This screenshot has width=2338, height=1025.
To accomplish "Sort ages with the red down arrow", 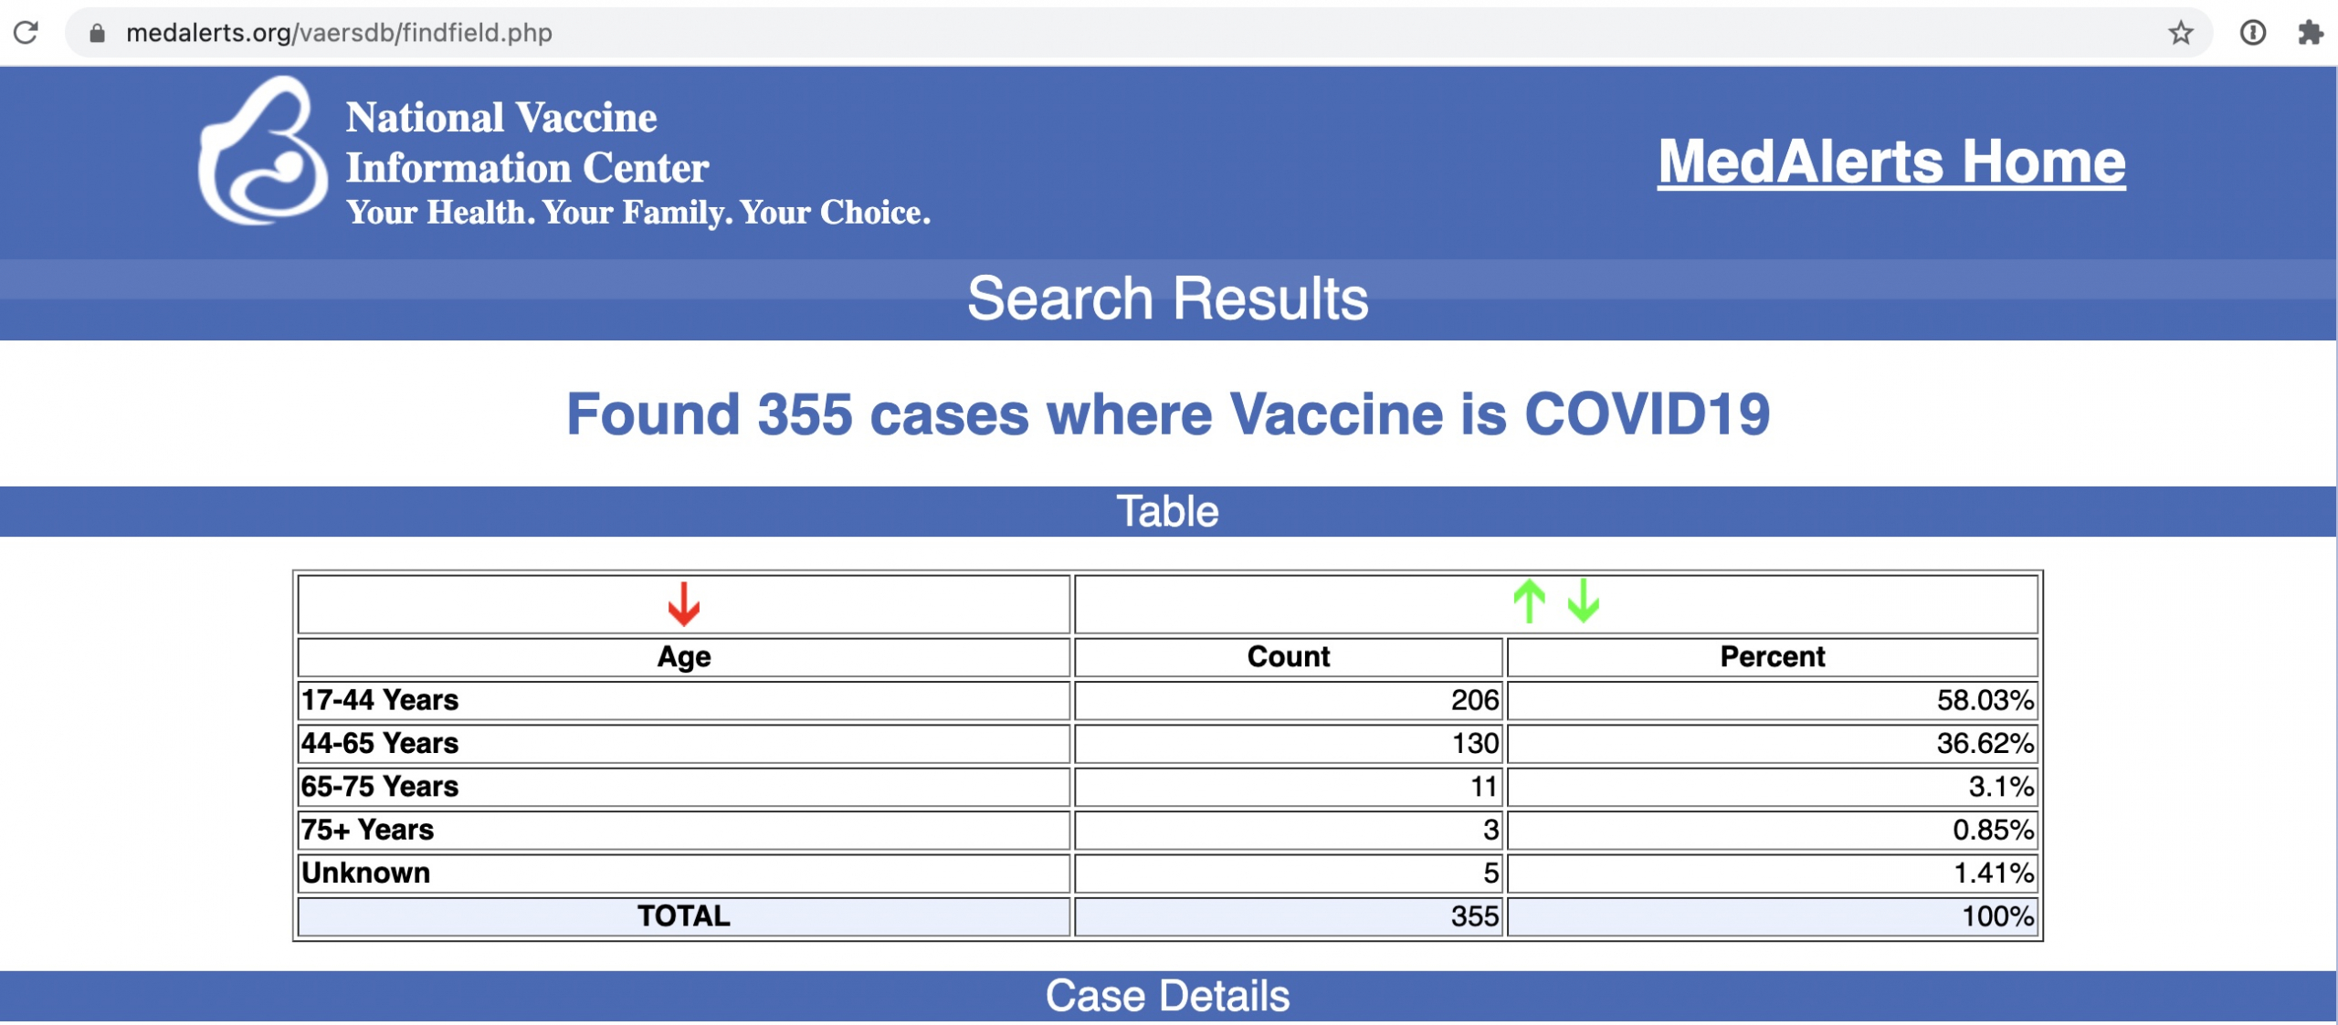I will coord(682,602).
